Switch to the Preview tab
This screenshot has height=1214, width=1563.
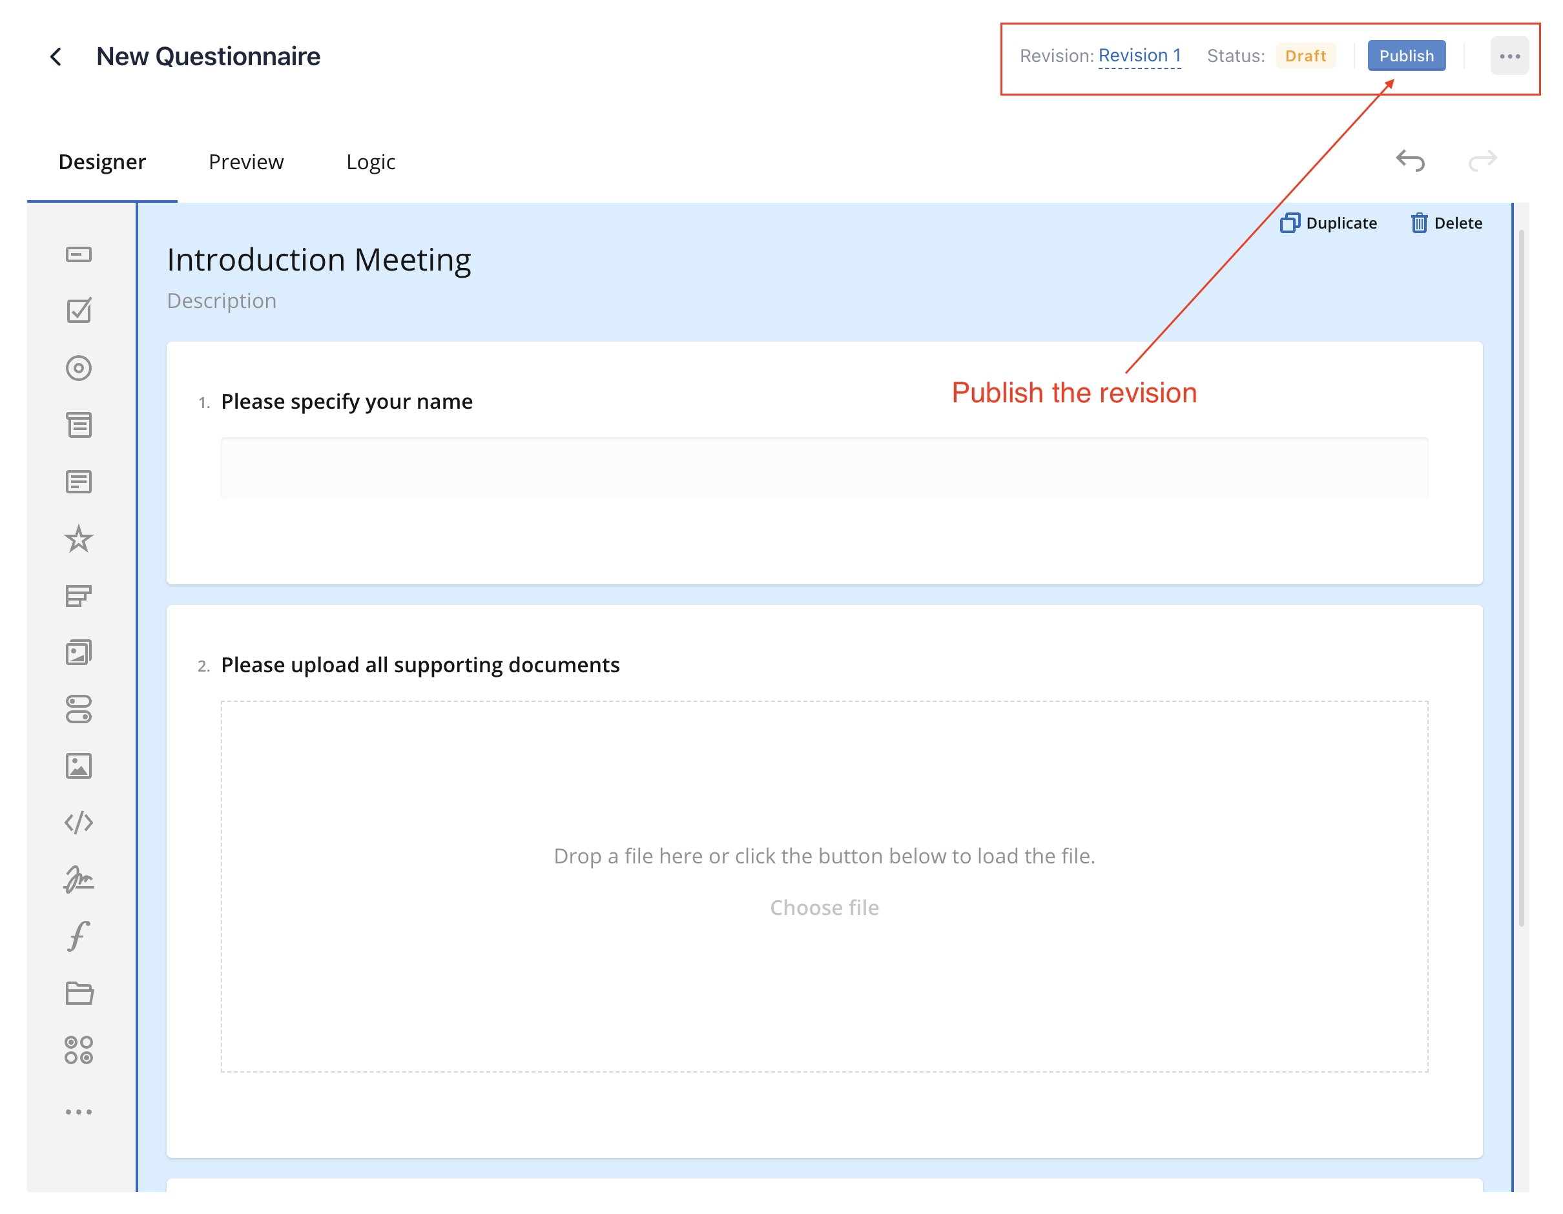tap(245, 162)
